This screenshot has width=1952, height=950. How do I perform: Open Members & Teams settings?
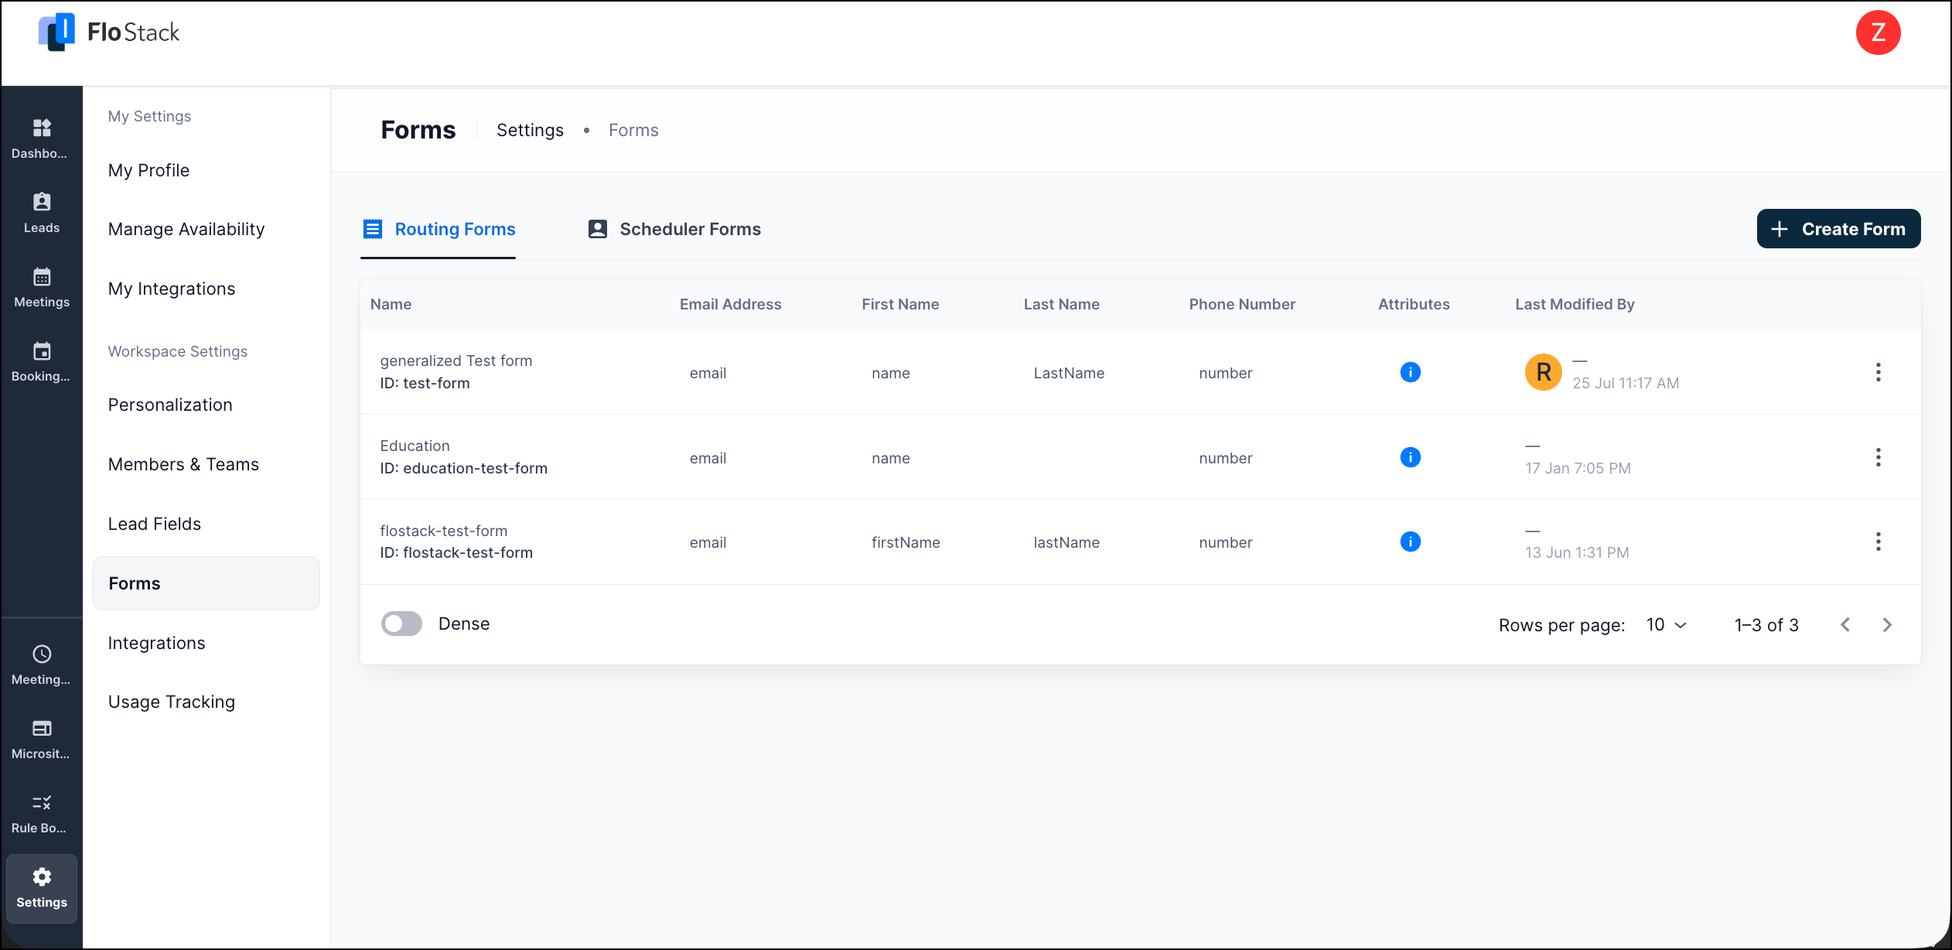click(183, 464)
